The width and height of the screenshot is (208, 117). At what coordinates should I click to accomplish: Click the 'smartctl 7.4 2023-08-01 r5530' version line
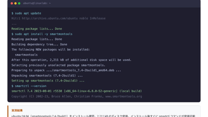tap(77, 91)
